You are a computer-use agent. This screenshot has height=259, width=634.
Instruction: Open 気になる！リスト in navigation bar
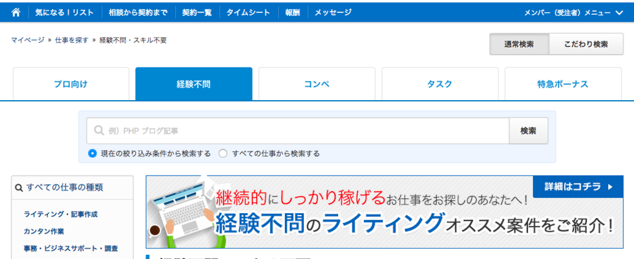(x=64, y=12)
